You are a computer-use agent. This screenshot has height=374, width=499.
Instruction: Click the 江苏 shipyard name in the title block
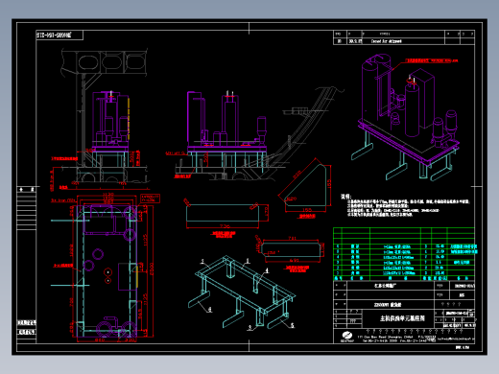(385, 286)
